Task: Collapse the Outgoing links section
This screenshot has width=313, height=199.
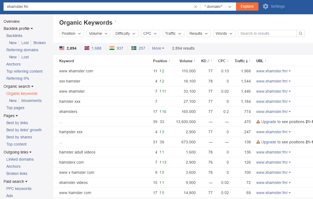Action: click(18, 152)
